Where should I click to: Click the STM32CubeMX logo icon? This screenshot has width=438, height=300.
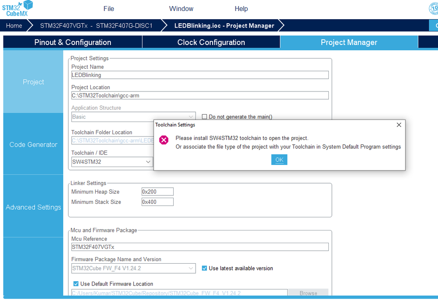tap(18, 8)
